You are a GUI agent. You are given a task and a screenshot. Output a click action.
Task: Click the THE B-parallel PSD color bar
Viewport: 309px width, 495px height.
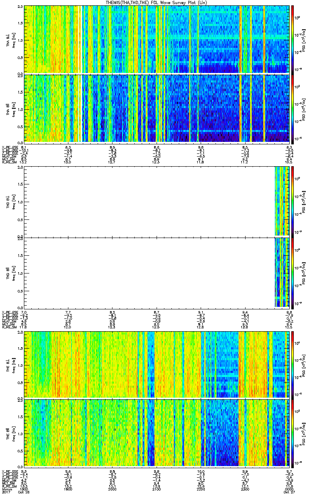[x=293, y=433]
